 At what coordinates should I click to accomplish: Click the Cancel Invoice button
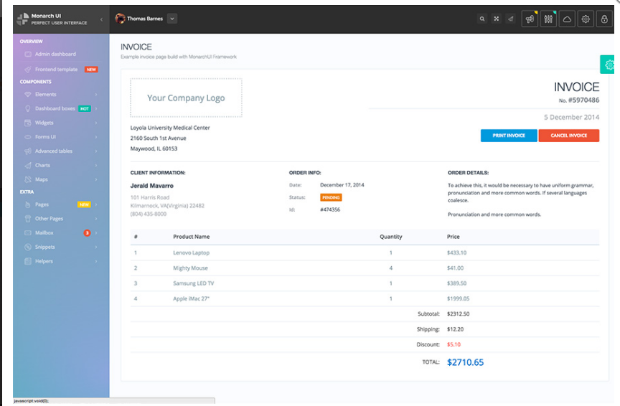click(x=568, y=136)
